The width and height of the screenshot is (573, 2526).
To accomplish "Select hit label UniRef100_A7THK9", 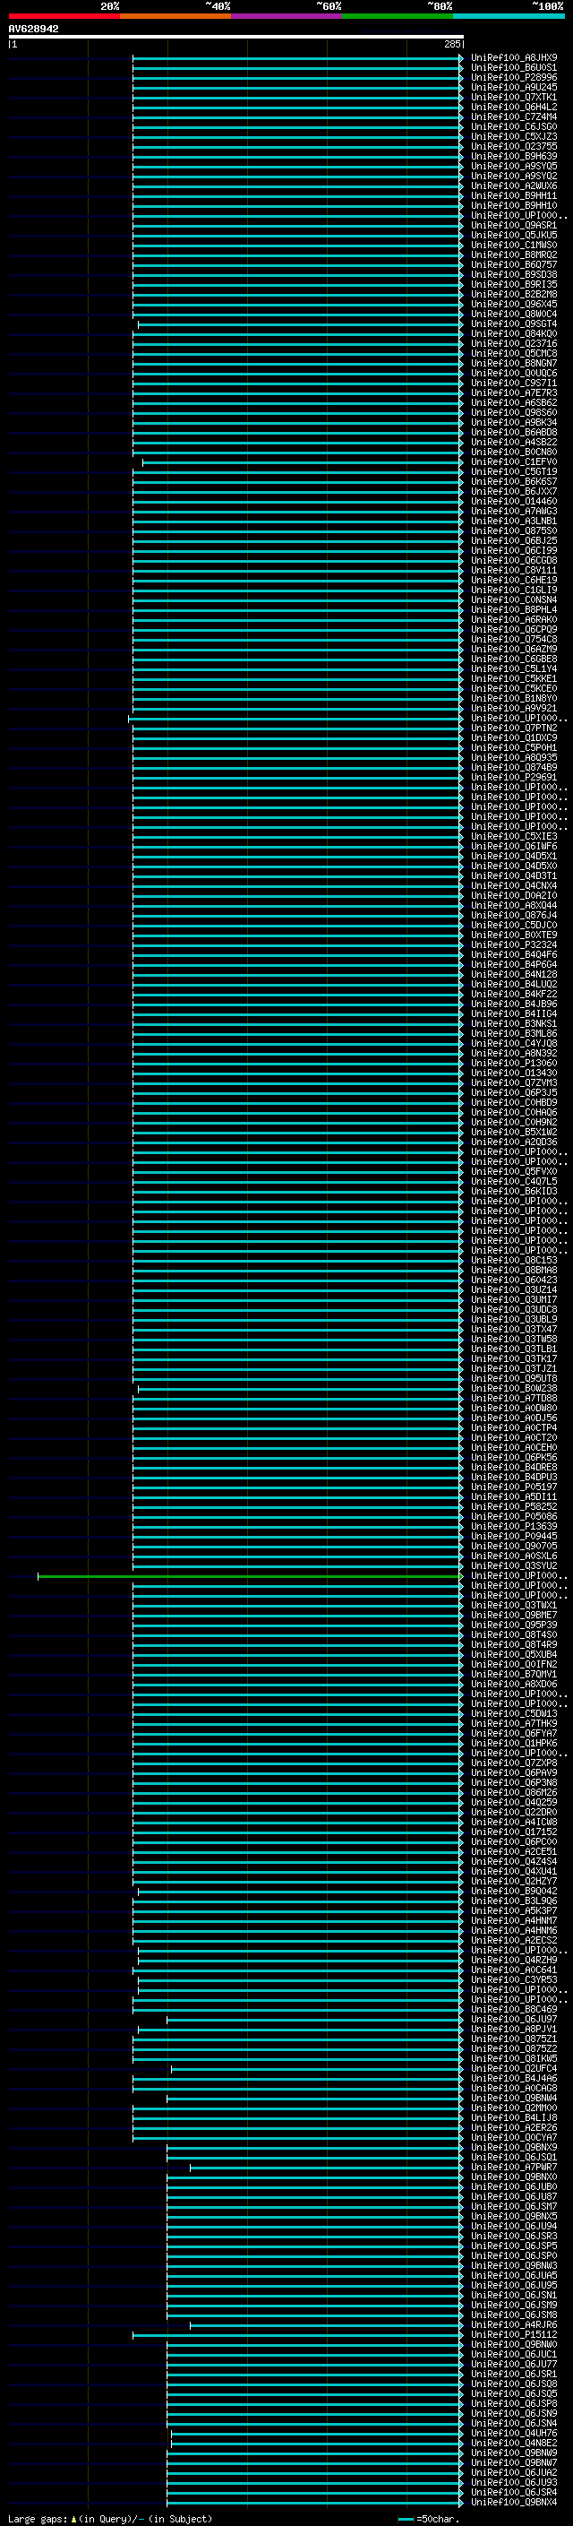I will click(514, 1723).
